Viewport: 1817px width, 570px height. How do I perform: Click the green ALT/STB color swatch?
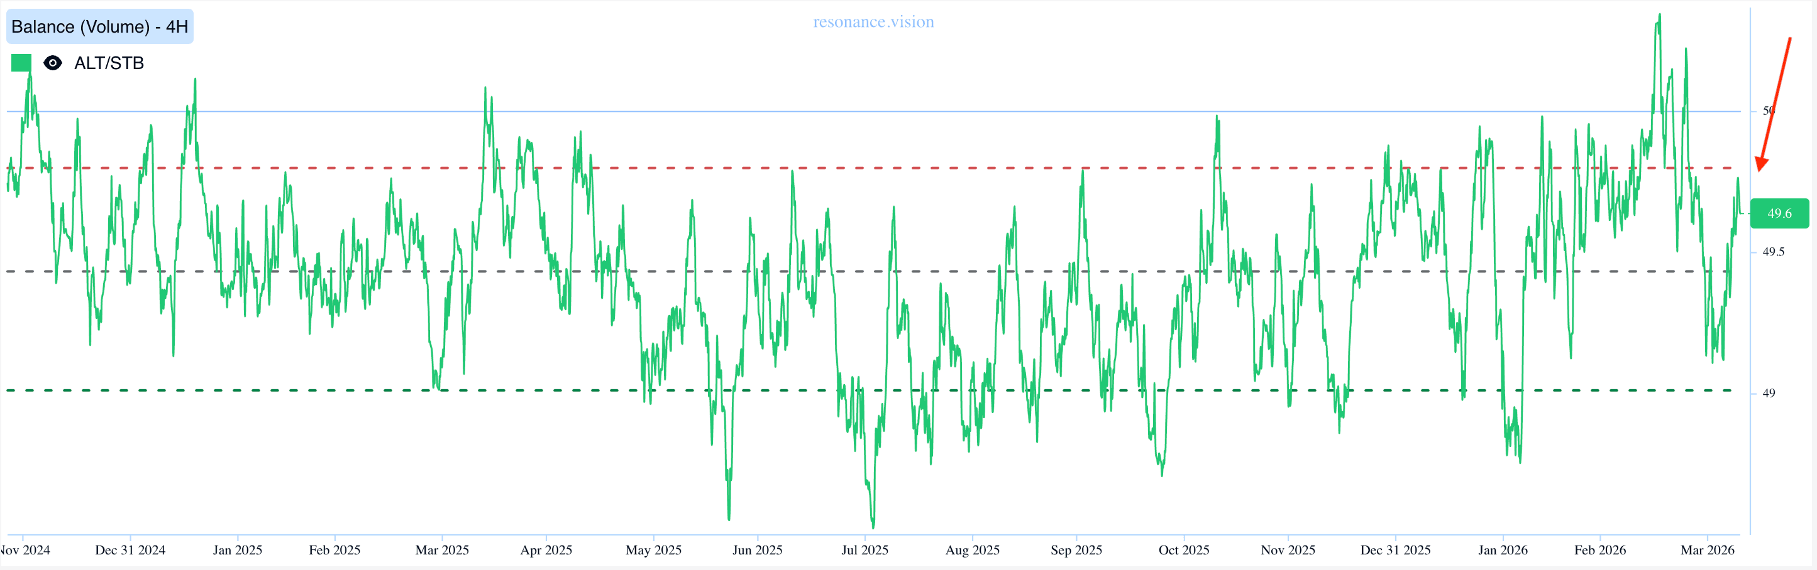click(x=21, y=63)
